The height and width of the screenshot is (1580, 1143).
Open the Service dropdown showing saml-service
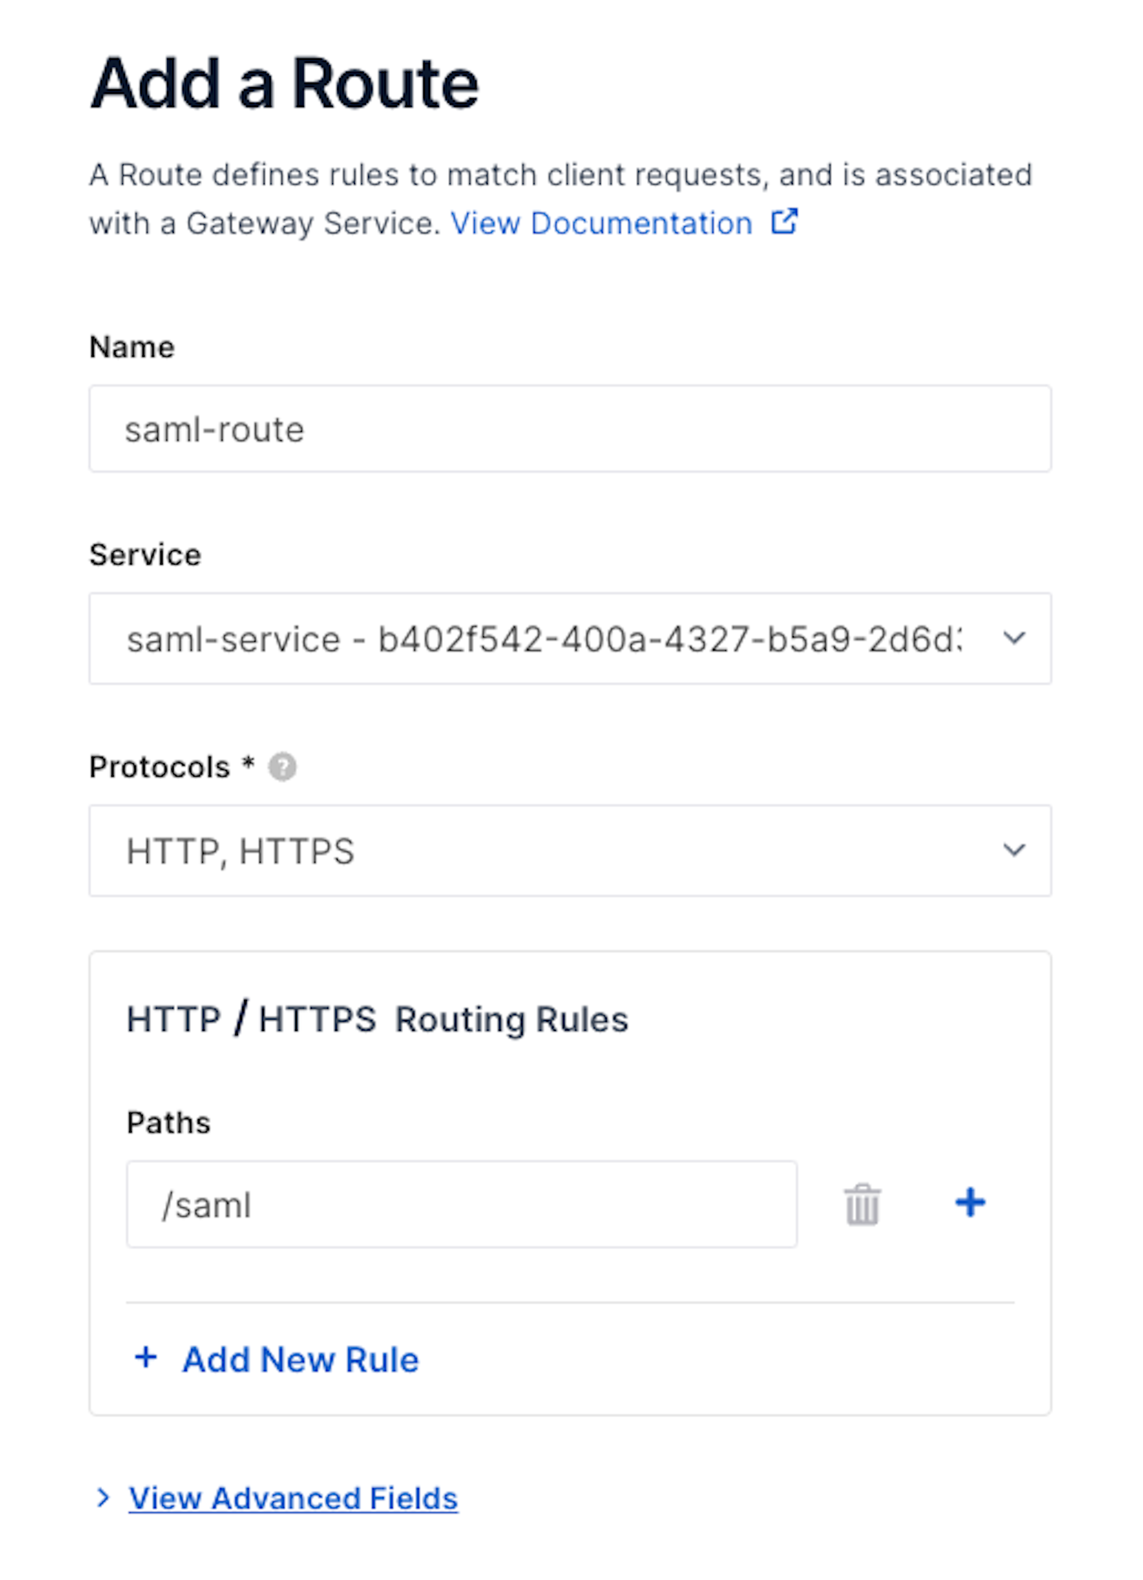[x=544, y=639]
